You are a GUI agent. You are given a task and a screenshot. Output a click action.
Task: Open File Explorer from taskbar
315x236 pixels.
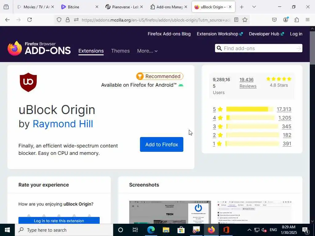click(x=166, y=230)
